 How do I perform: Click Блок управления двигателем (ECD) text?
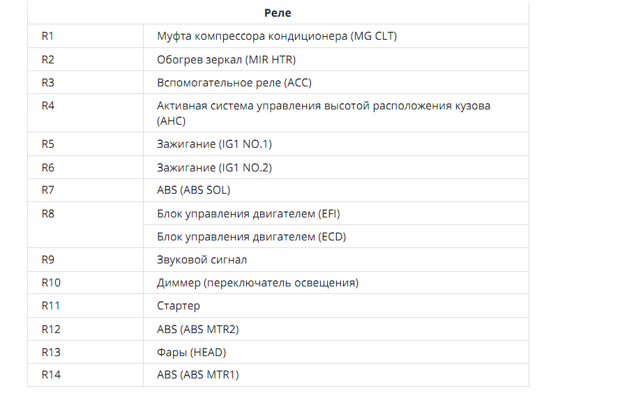tap(251, 236)
